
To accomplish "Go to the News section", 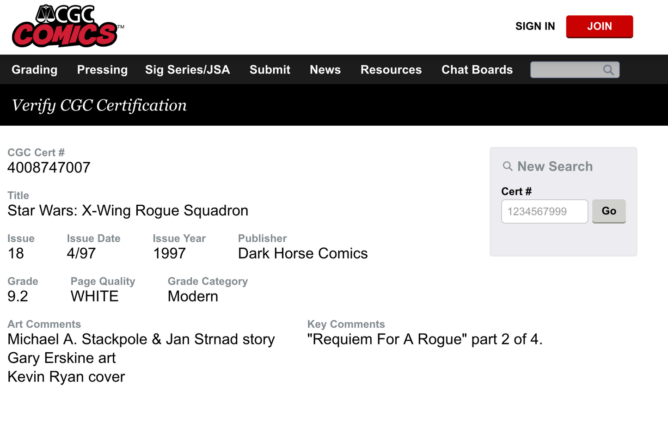I will (325, 70).
